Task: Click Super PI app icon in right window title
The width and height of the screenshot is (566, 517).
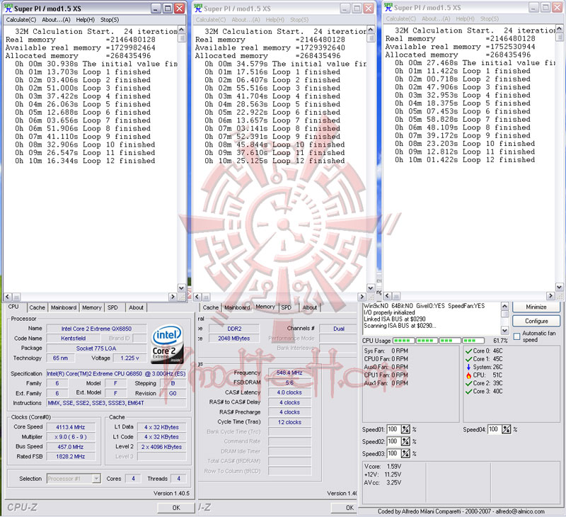Action: click(388, 7)
